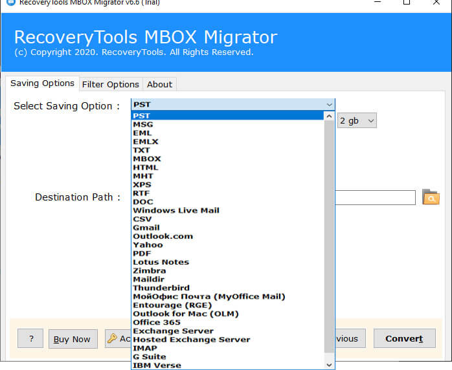Pick RTF in the saving list
The height and width of the screenshot is (370, 452).
pyautogui.click(x=228, y=193)
